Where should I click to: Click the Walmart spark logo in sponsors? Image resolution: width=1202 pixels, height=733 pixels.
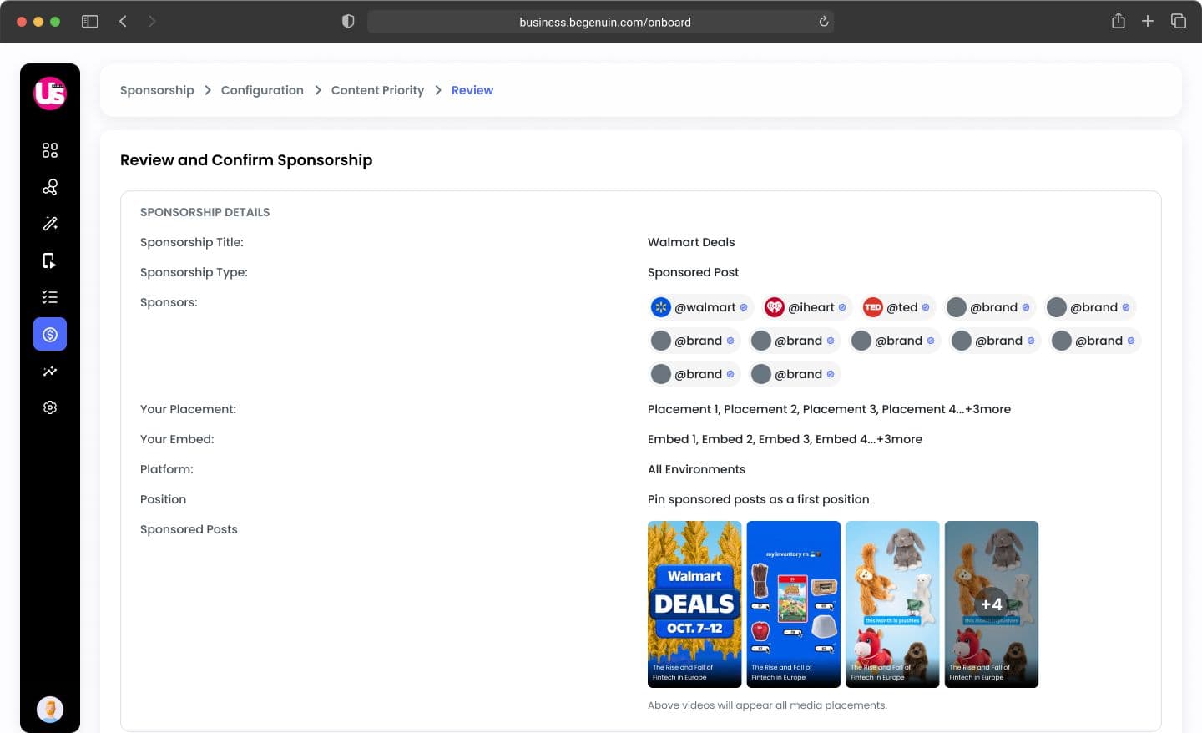(x=661, y=307)
